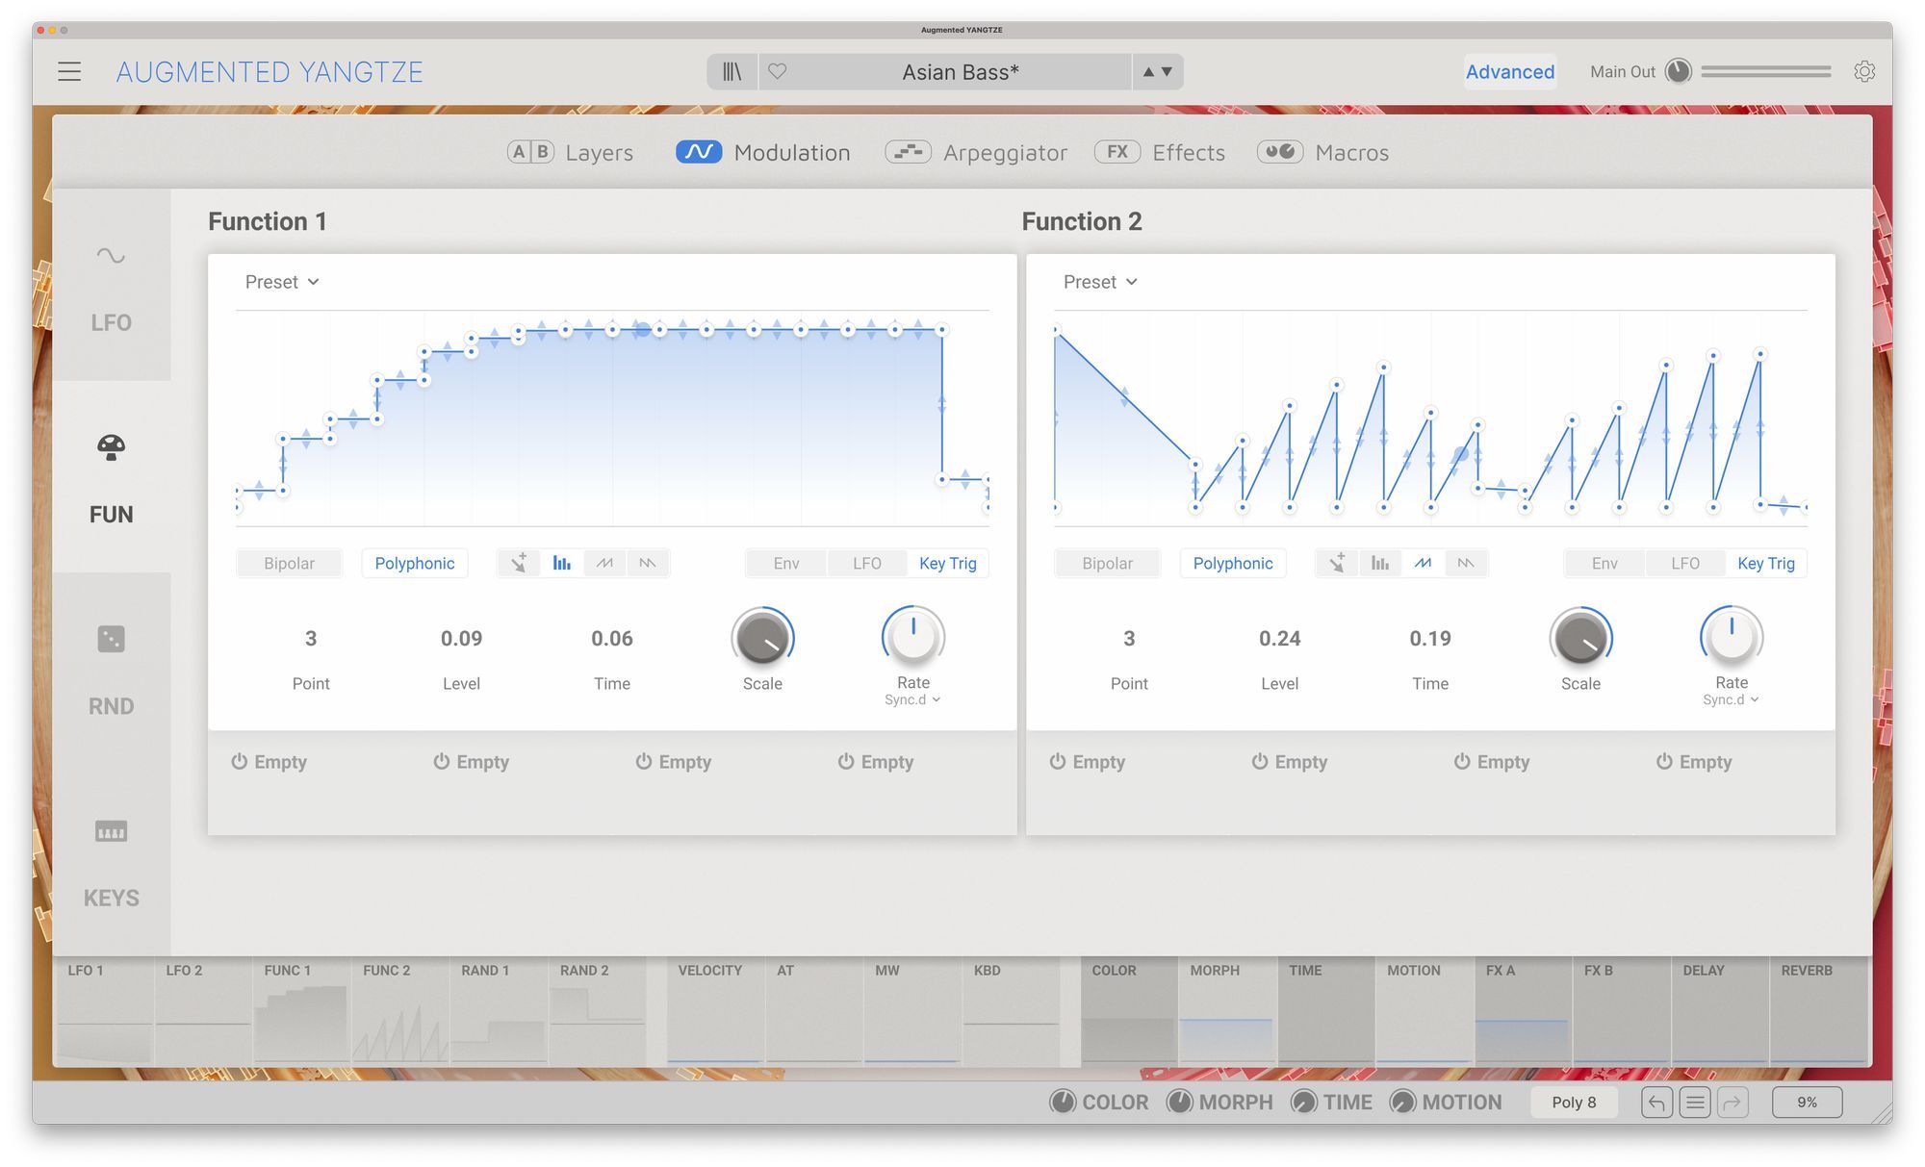Click Function 1 Level value 0.09

[x=461, y=639]
